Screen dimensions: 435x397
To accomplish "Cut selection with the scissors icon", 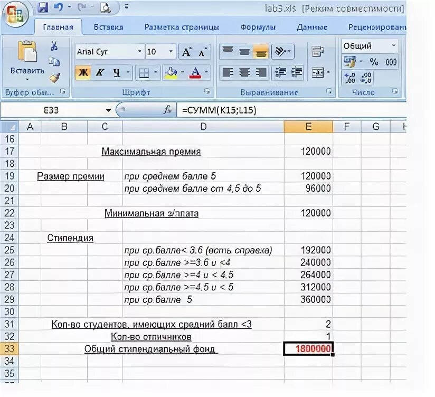I will coord(54,46).
